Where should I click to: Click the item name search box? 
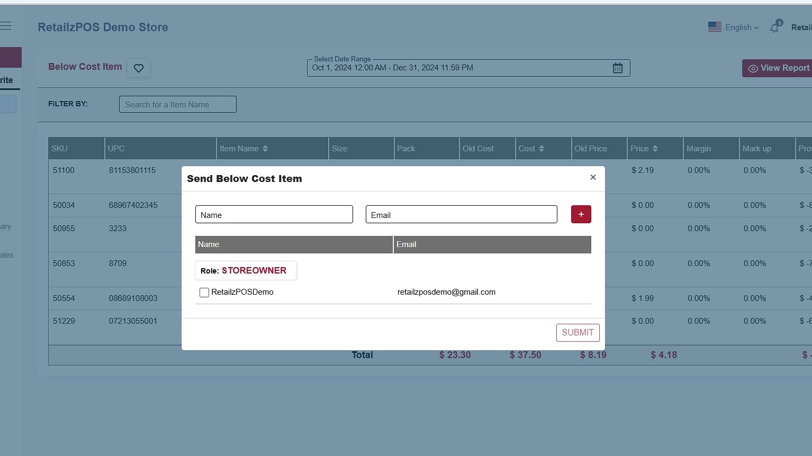coord(177,105)
